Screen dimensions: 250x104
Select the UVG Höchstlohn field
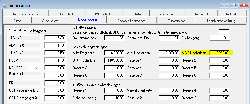(x=114, y=60)
